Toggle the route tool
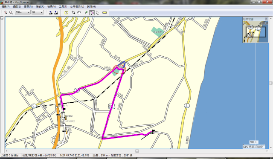 92,12
